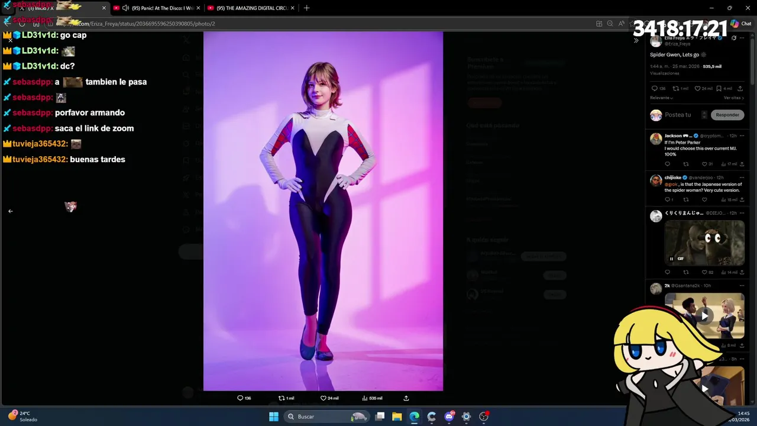Open Microsoft Edge from taskbar

click(x=415, y=417)
